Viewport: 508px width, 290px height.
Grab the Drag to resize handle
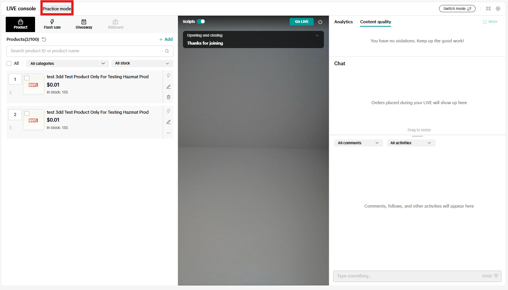point(417,135)
